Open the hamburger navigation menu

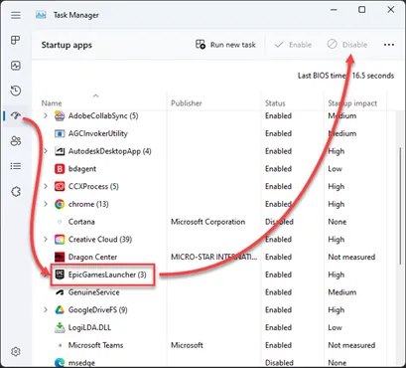16,15
